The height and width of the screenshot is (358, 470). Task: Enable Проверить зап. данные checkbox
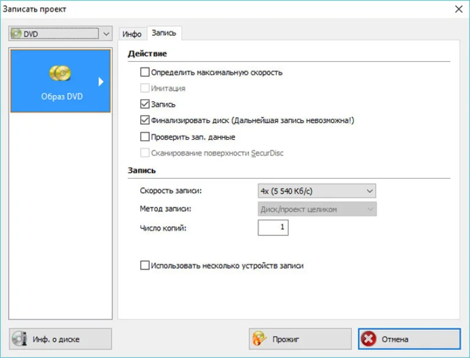pyautogui.click(x=145, y=136)
